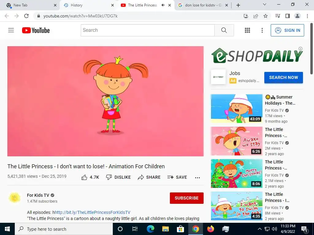
Task: Open the Windows Start menu
Action: point(7,229)
